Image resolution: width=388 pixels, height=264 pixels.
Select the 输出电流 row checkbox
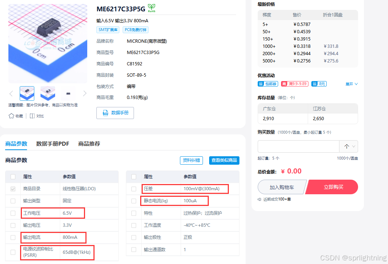point(13,237)
